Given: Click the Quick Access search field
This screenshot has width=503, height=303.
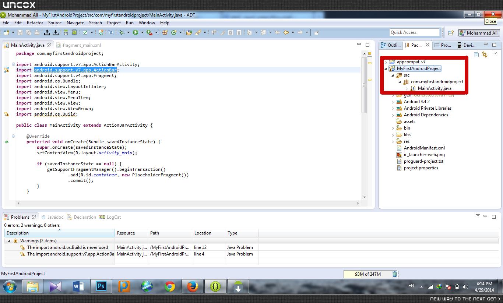Looking at the screenshot, I should (415, 32).
